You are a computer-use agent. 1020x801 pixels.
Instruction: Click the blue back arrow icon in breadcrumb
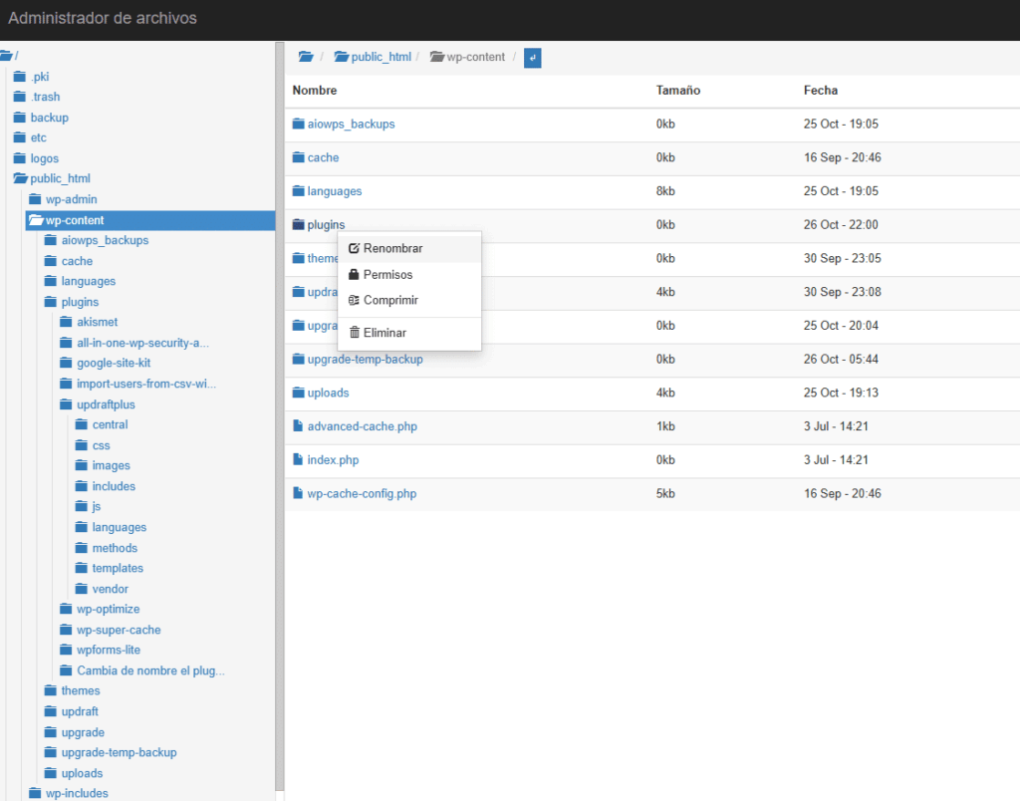coord(533,58)
